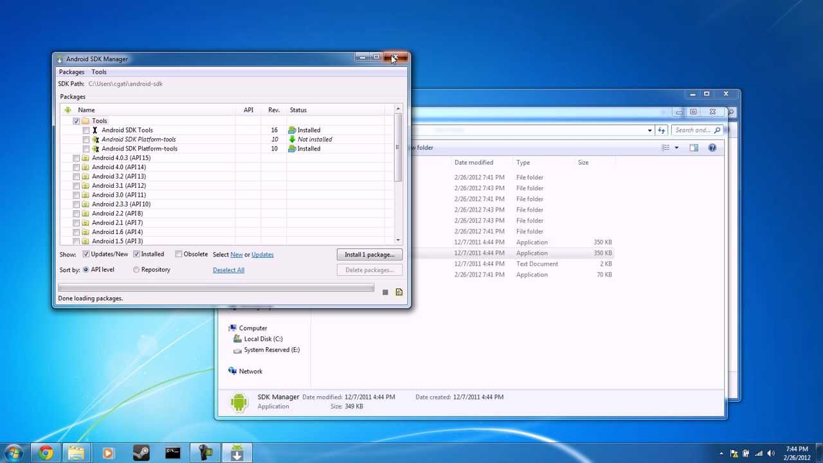
Task: Toggle the preview pane icon in Explorer
Action: coord(694,148)
